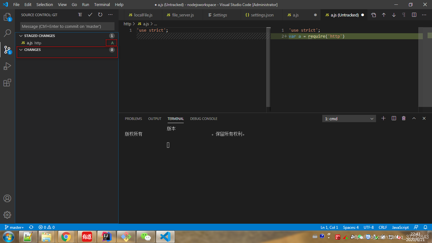Select the Terminal panel tab
Image resolution: width=432 pixels, height=243 pixels.
(x=176, y=119)
